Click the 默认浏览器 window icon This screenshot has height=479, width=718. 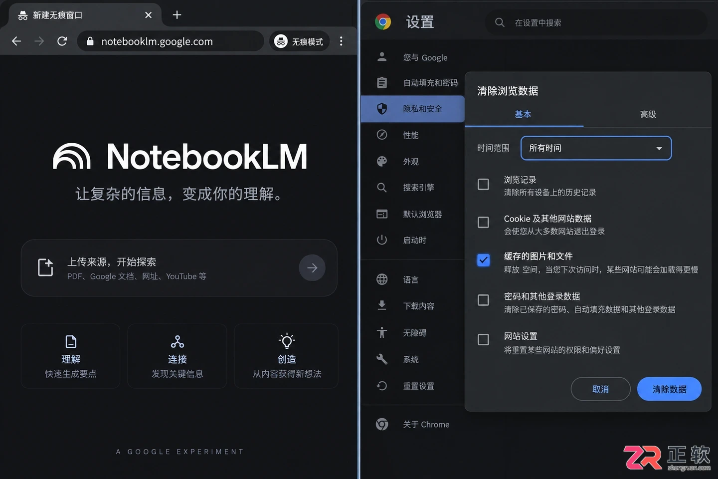pyautogui.click(x=382, y=214)
